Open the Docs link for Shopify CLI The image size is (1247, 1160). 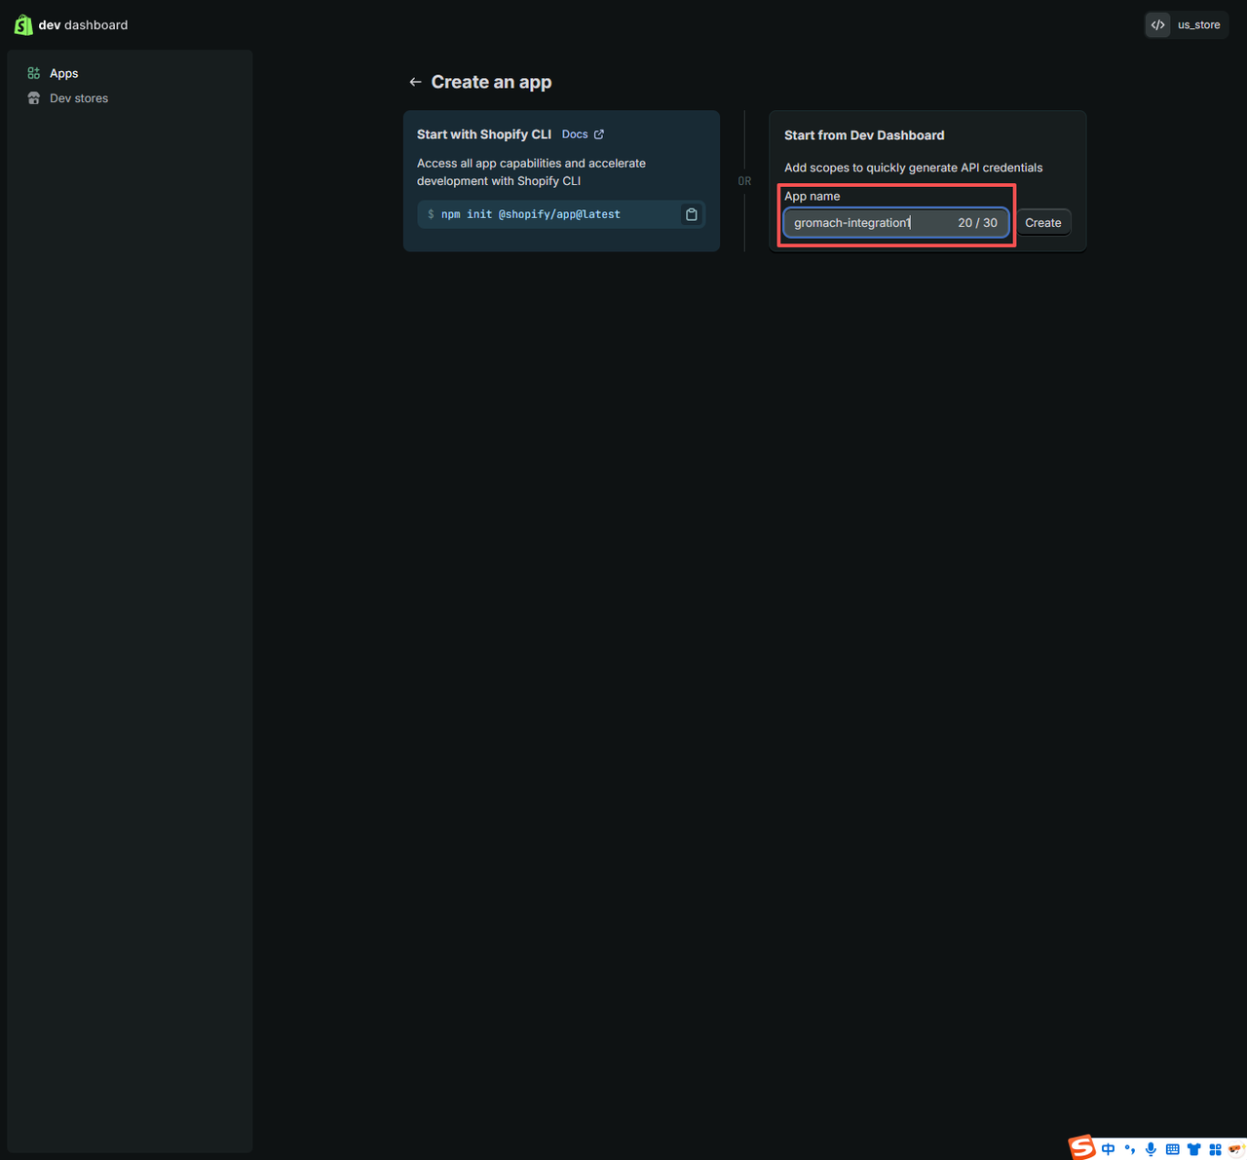[583, 134]
